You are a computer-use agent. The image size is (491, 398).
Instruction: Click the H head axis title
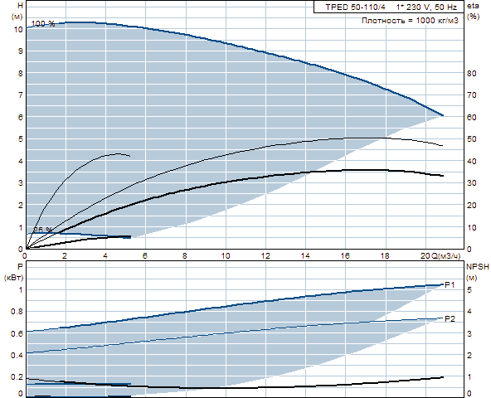coord(21,6)
